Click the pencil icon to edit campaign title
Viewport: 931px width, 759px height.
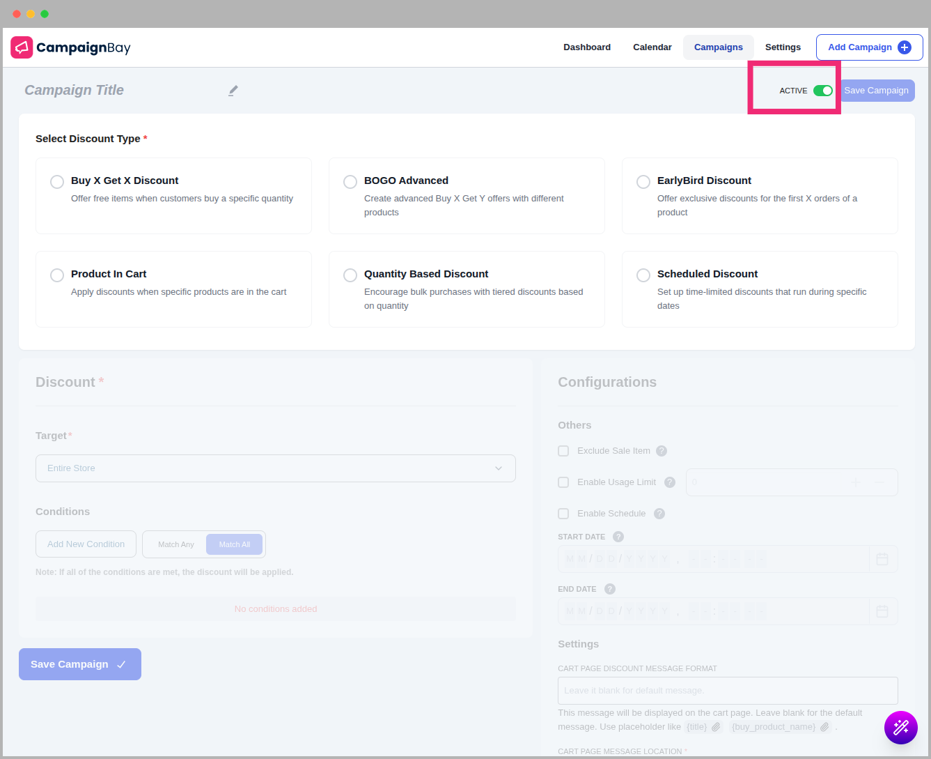233,91
